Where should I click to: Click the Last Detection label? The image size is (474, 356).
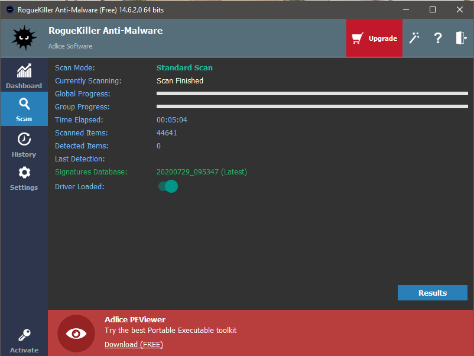80,159
